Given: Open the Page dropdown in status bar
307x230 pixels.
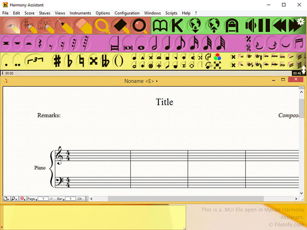Looking at the screenshot, I should coord(32,199).
